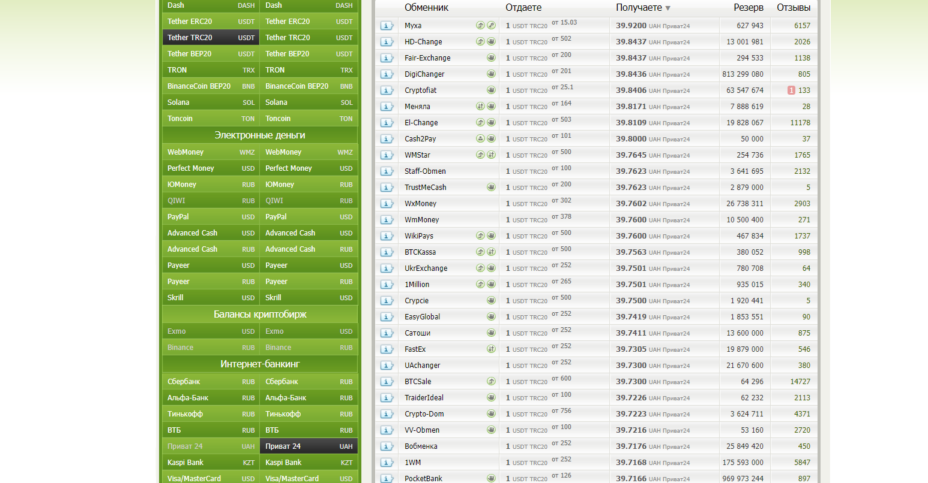This screenshot has height=483, width=928.
Task: Click the arrow-up icon next to BTCSale
Action: (491, 381)
